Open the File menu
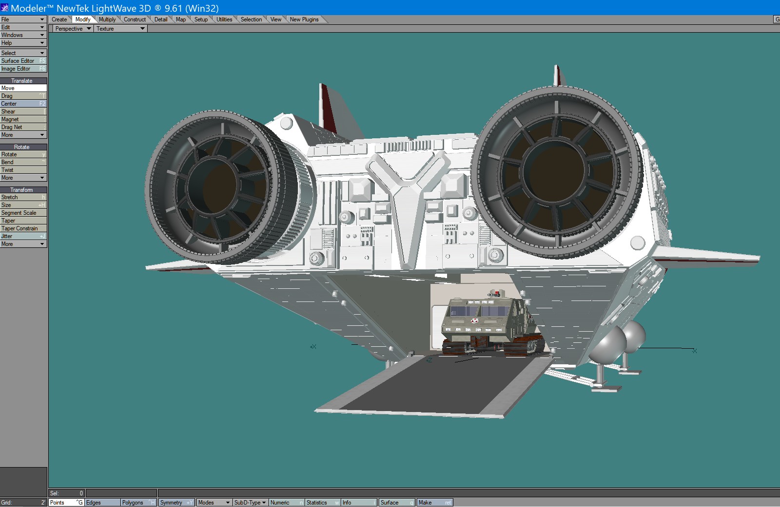The width and height of the screenshot is (780, 507). click(x=23, y=19)
